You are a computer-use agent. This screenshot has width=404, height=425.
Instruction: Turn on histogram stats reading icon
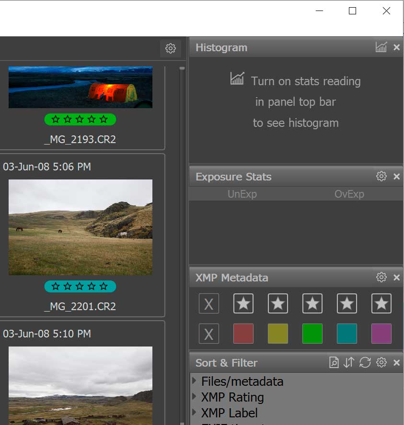coord(381,47)
